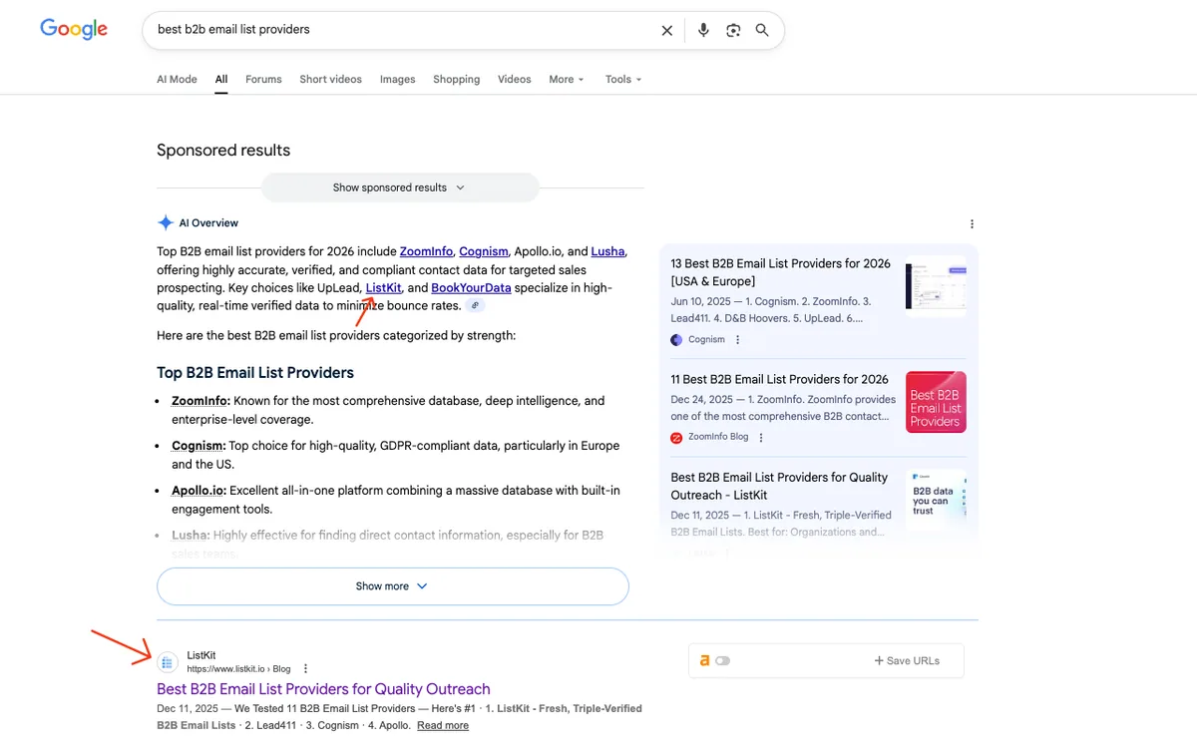Open the More dropdown in search tabs
This screenshot has width=1197, height=752.
click(x=566, y=80)
